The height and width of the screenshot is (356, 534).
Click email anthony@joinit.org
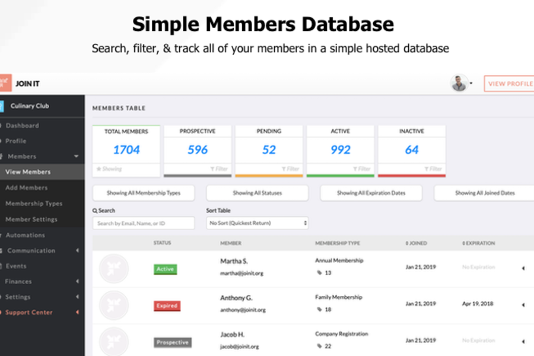(243, 310)
